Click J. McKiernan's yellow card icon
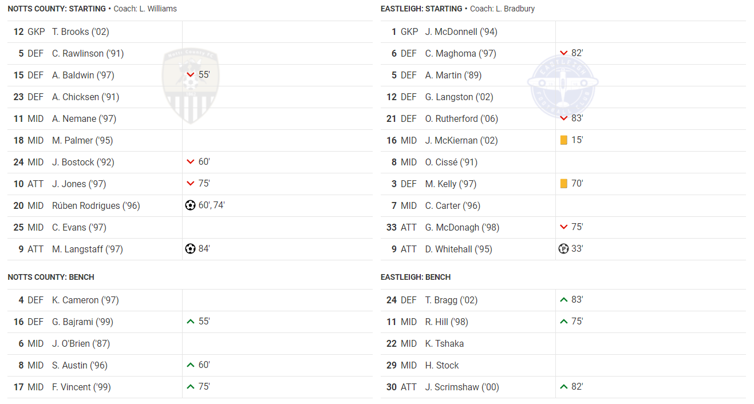This screenshot has height=404, width=754. click(x=564, y=140)
